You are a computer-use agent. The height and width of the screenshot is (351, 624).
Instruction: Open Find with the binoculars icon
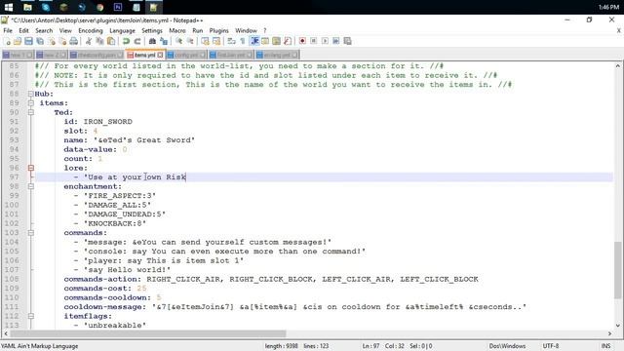[x=152, y=41]
